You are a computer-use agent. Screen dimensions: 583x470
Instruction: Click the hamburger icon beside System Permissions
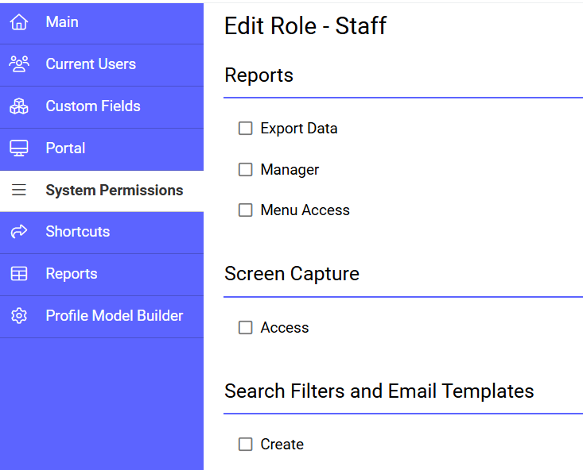[x=19, y=190]
